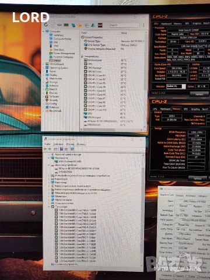Collapse the Процесори node in Device Manager

[x=49, y=206]
